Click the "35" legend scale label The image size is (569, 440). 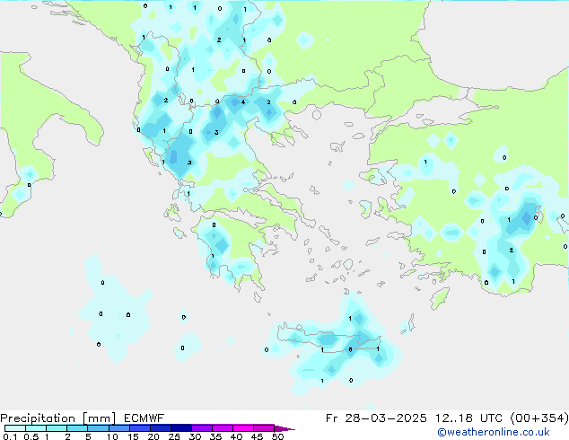click(x=215, y=436)
